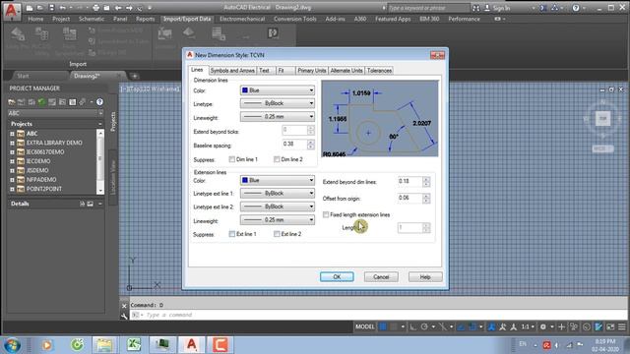Click the command line wrench customize icon
The height and width of the screenshot is (354, 630).
124,316
